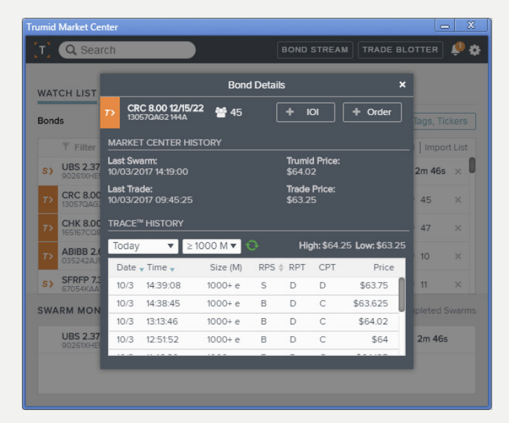Click the Trumid Price $64.02 value
This screenshot has width=509, height=423.
[301, 172]
